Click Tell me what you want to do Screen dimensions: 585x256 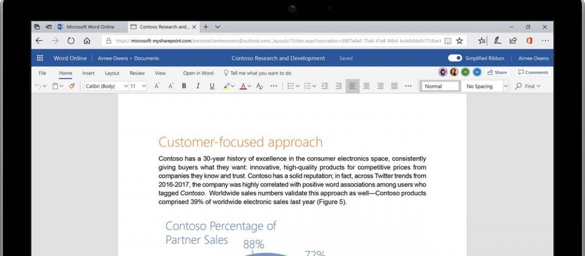click(x=257, y=73)
